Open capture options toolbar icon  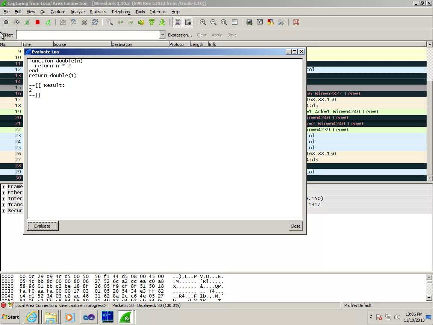click(17, 23)
